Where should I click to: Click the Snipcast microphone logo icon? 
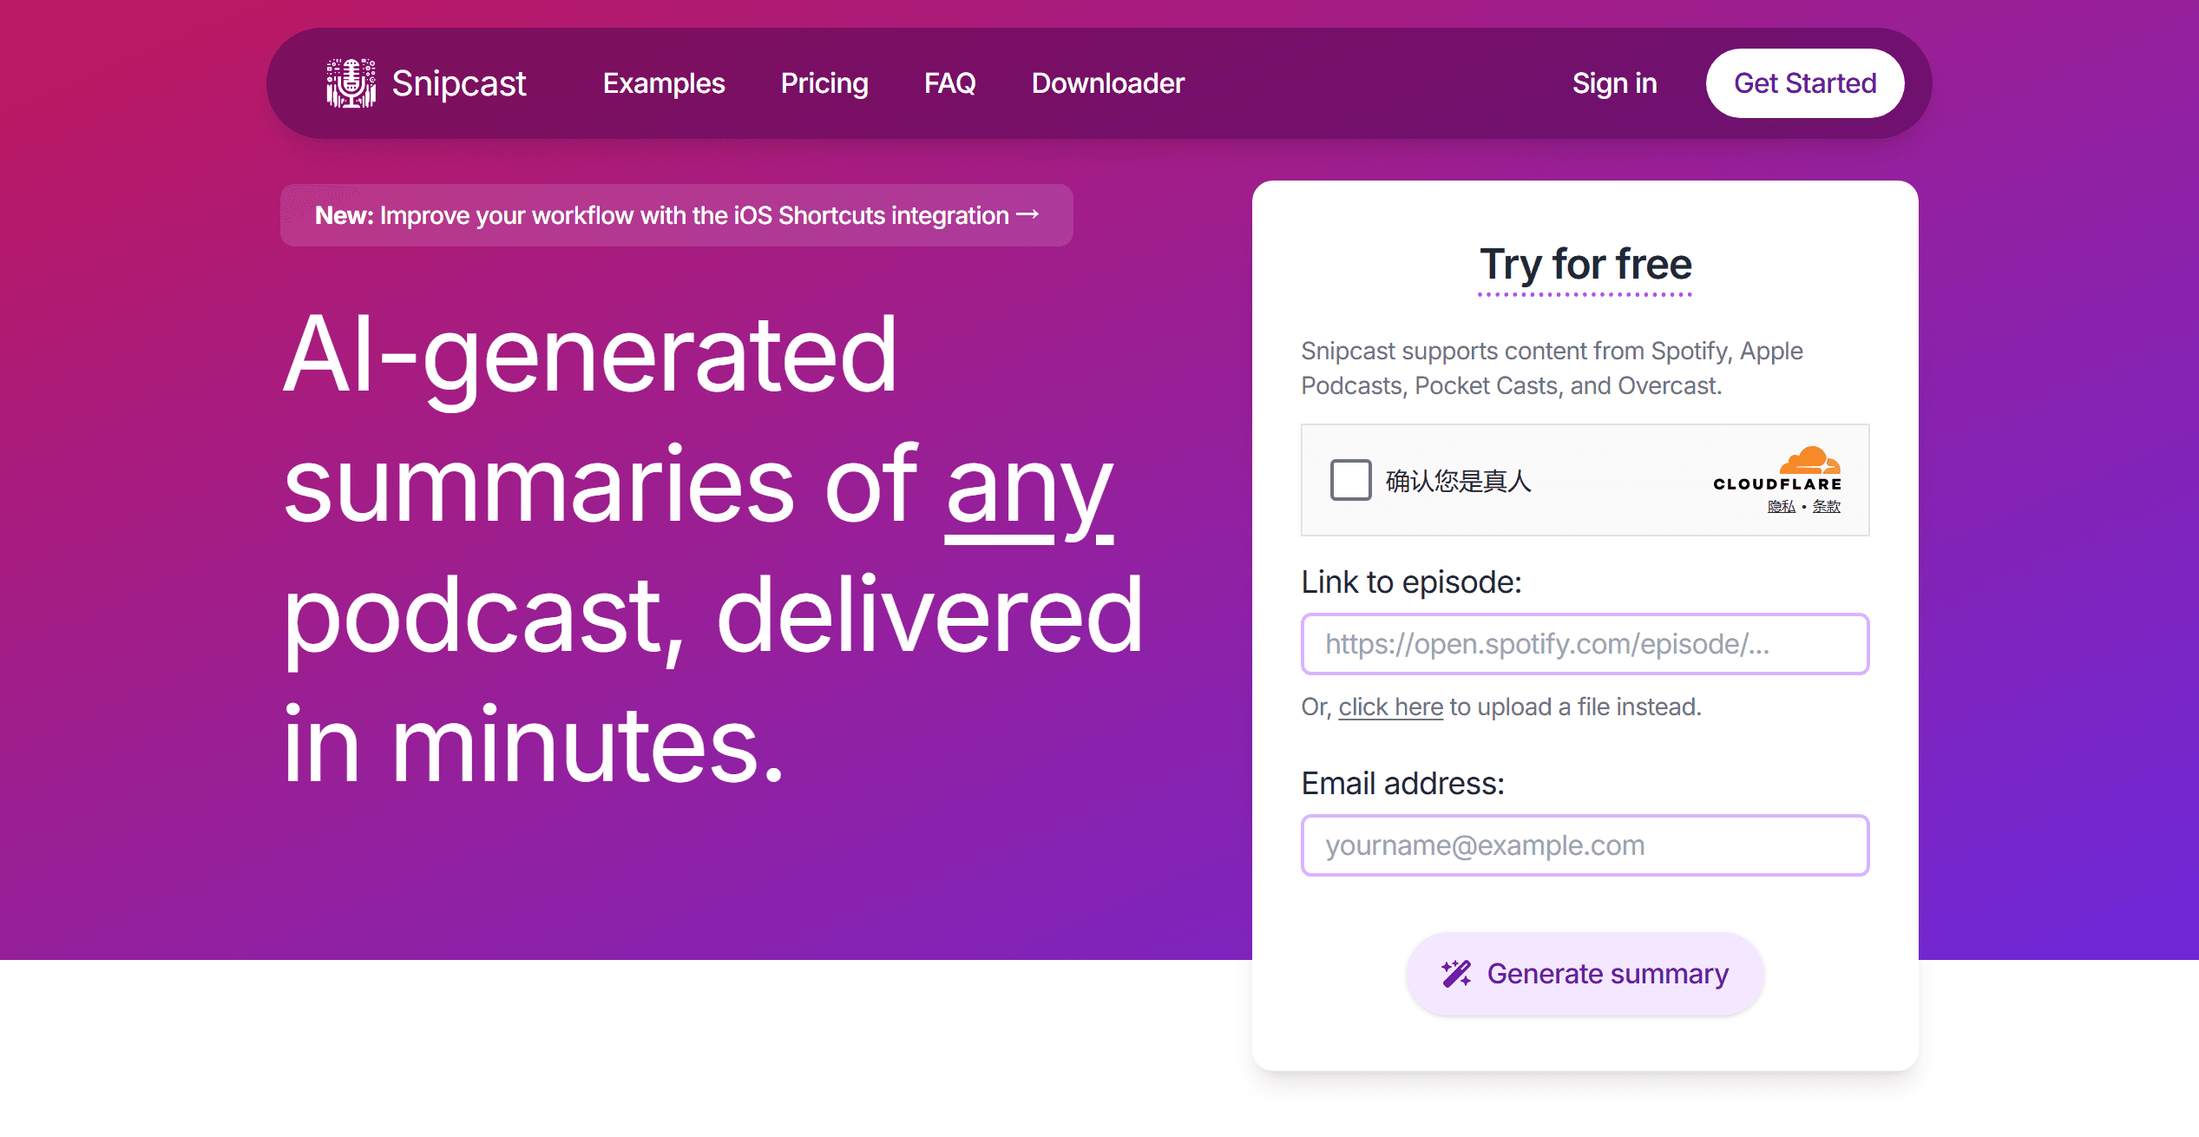pos(351,83)
